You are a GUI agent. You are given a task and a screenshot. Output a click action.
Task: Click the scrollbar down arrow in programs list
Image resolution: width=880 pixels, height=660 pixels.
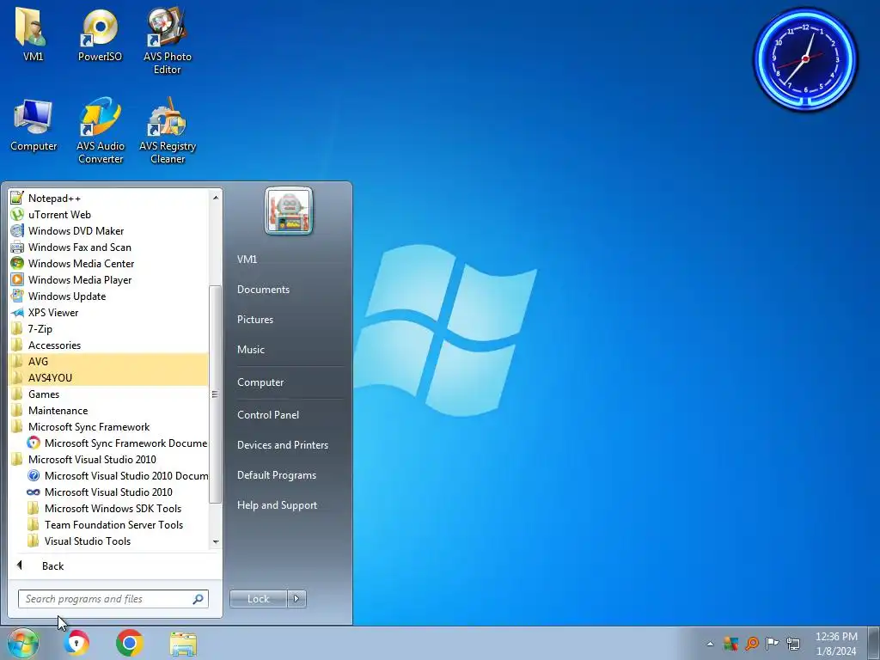(x=216, y=541)
